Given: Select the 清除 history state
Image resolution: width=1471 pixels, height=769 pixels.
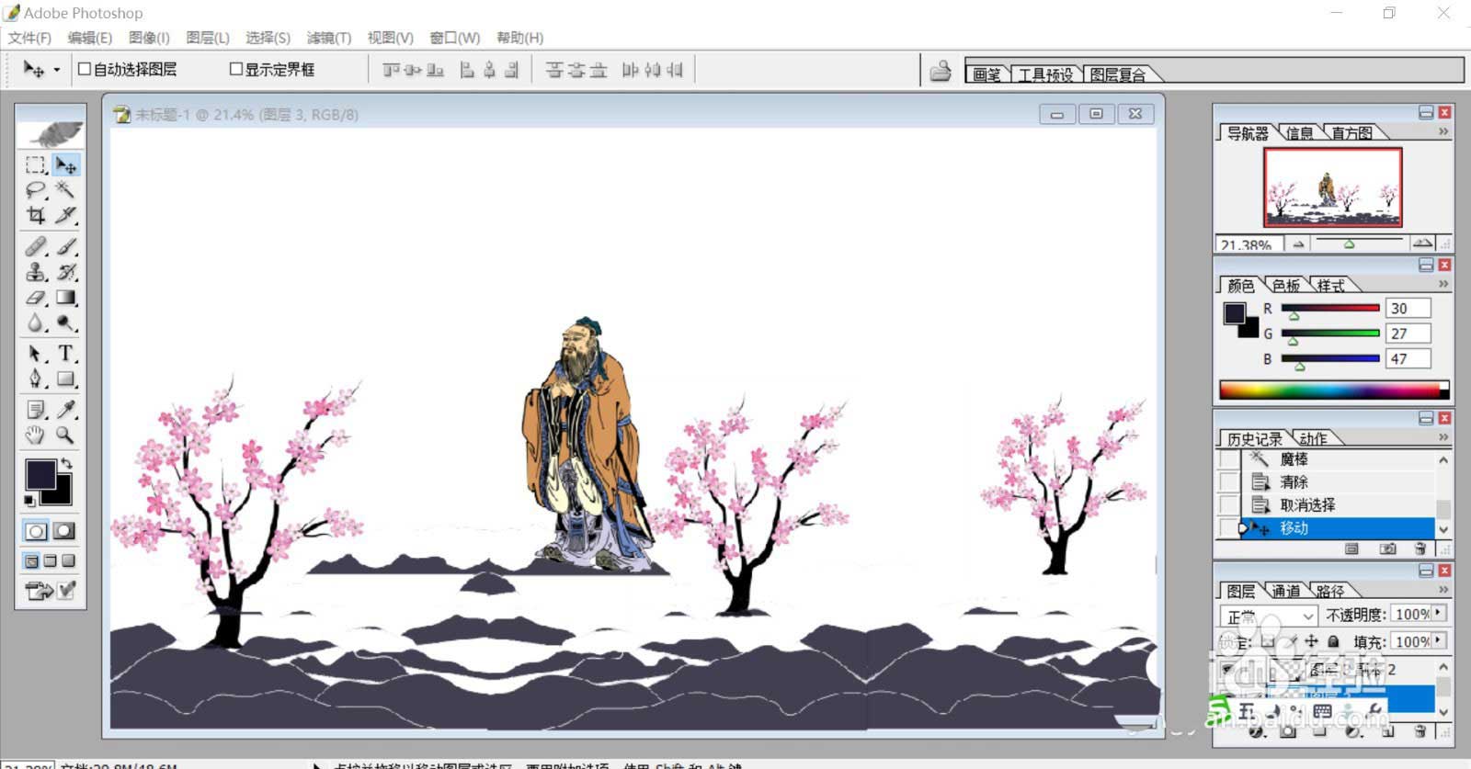Looking at the screenshot, I should 1339,481.
